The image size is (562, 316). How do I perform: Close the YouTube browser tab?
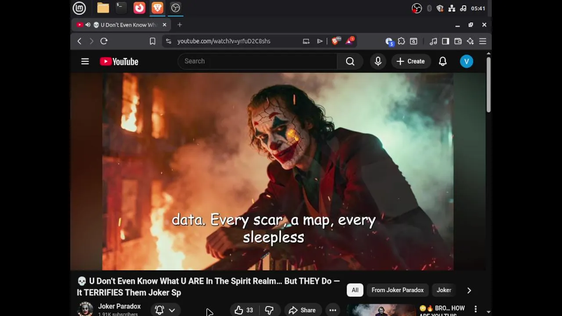pos(164,25)
